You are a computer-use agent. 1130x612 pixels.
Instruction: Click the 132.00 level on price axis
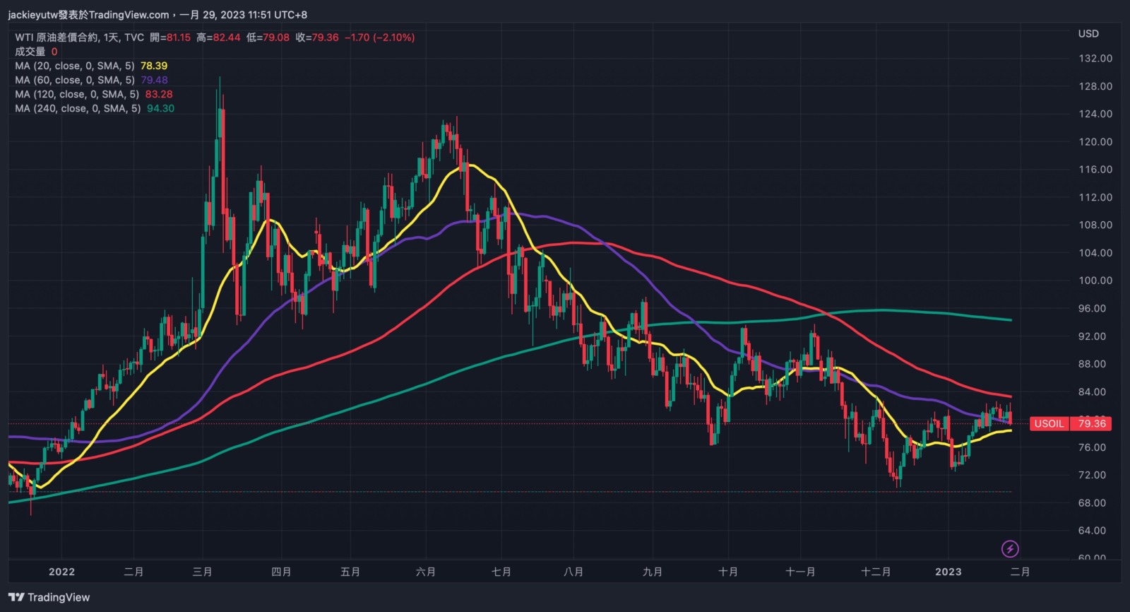[x=1095, y=59]
